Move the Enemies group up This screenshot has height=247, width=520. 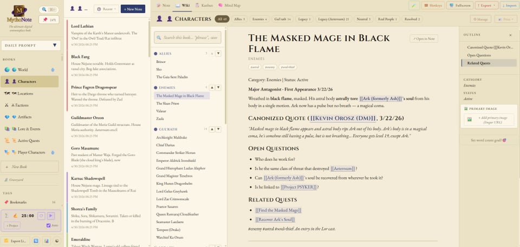tap(212, 88)
